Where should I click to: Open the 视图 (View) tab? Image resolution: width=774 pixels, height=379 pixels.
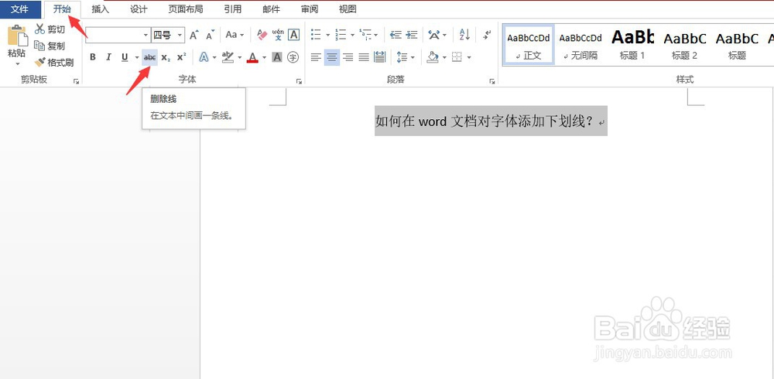[x=348, y=9]
